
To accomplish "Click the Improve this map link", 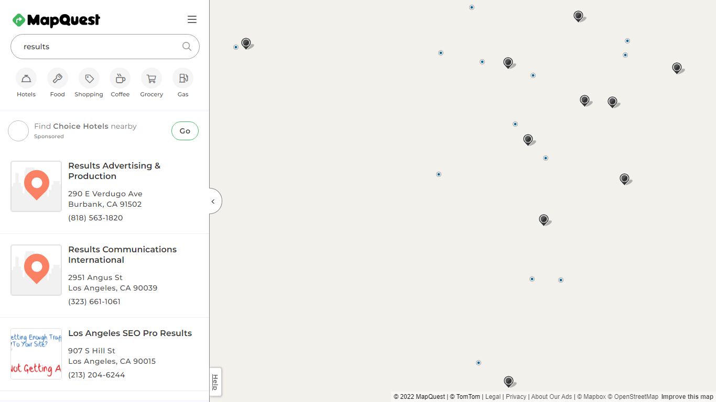I will coord(687,397).
